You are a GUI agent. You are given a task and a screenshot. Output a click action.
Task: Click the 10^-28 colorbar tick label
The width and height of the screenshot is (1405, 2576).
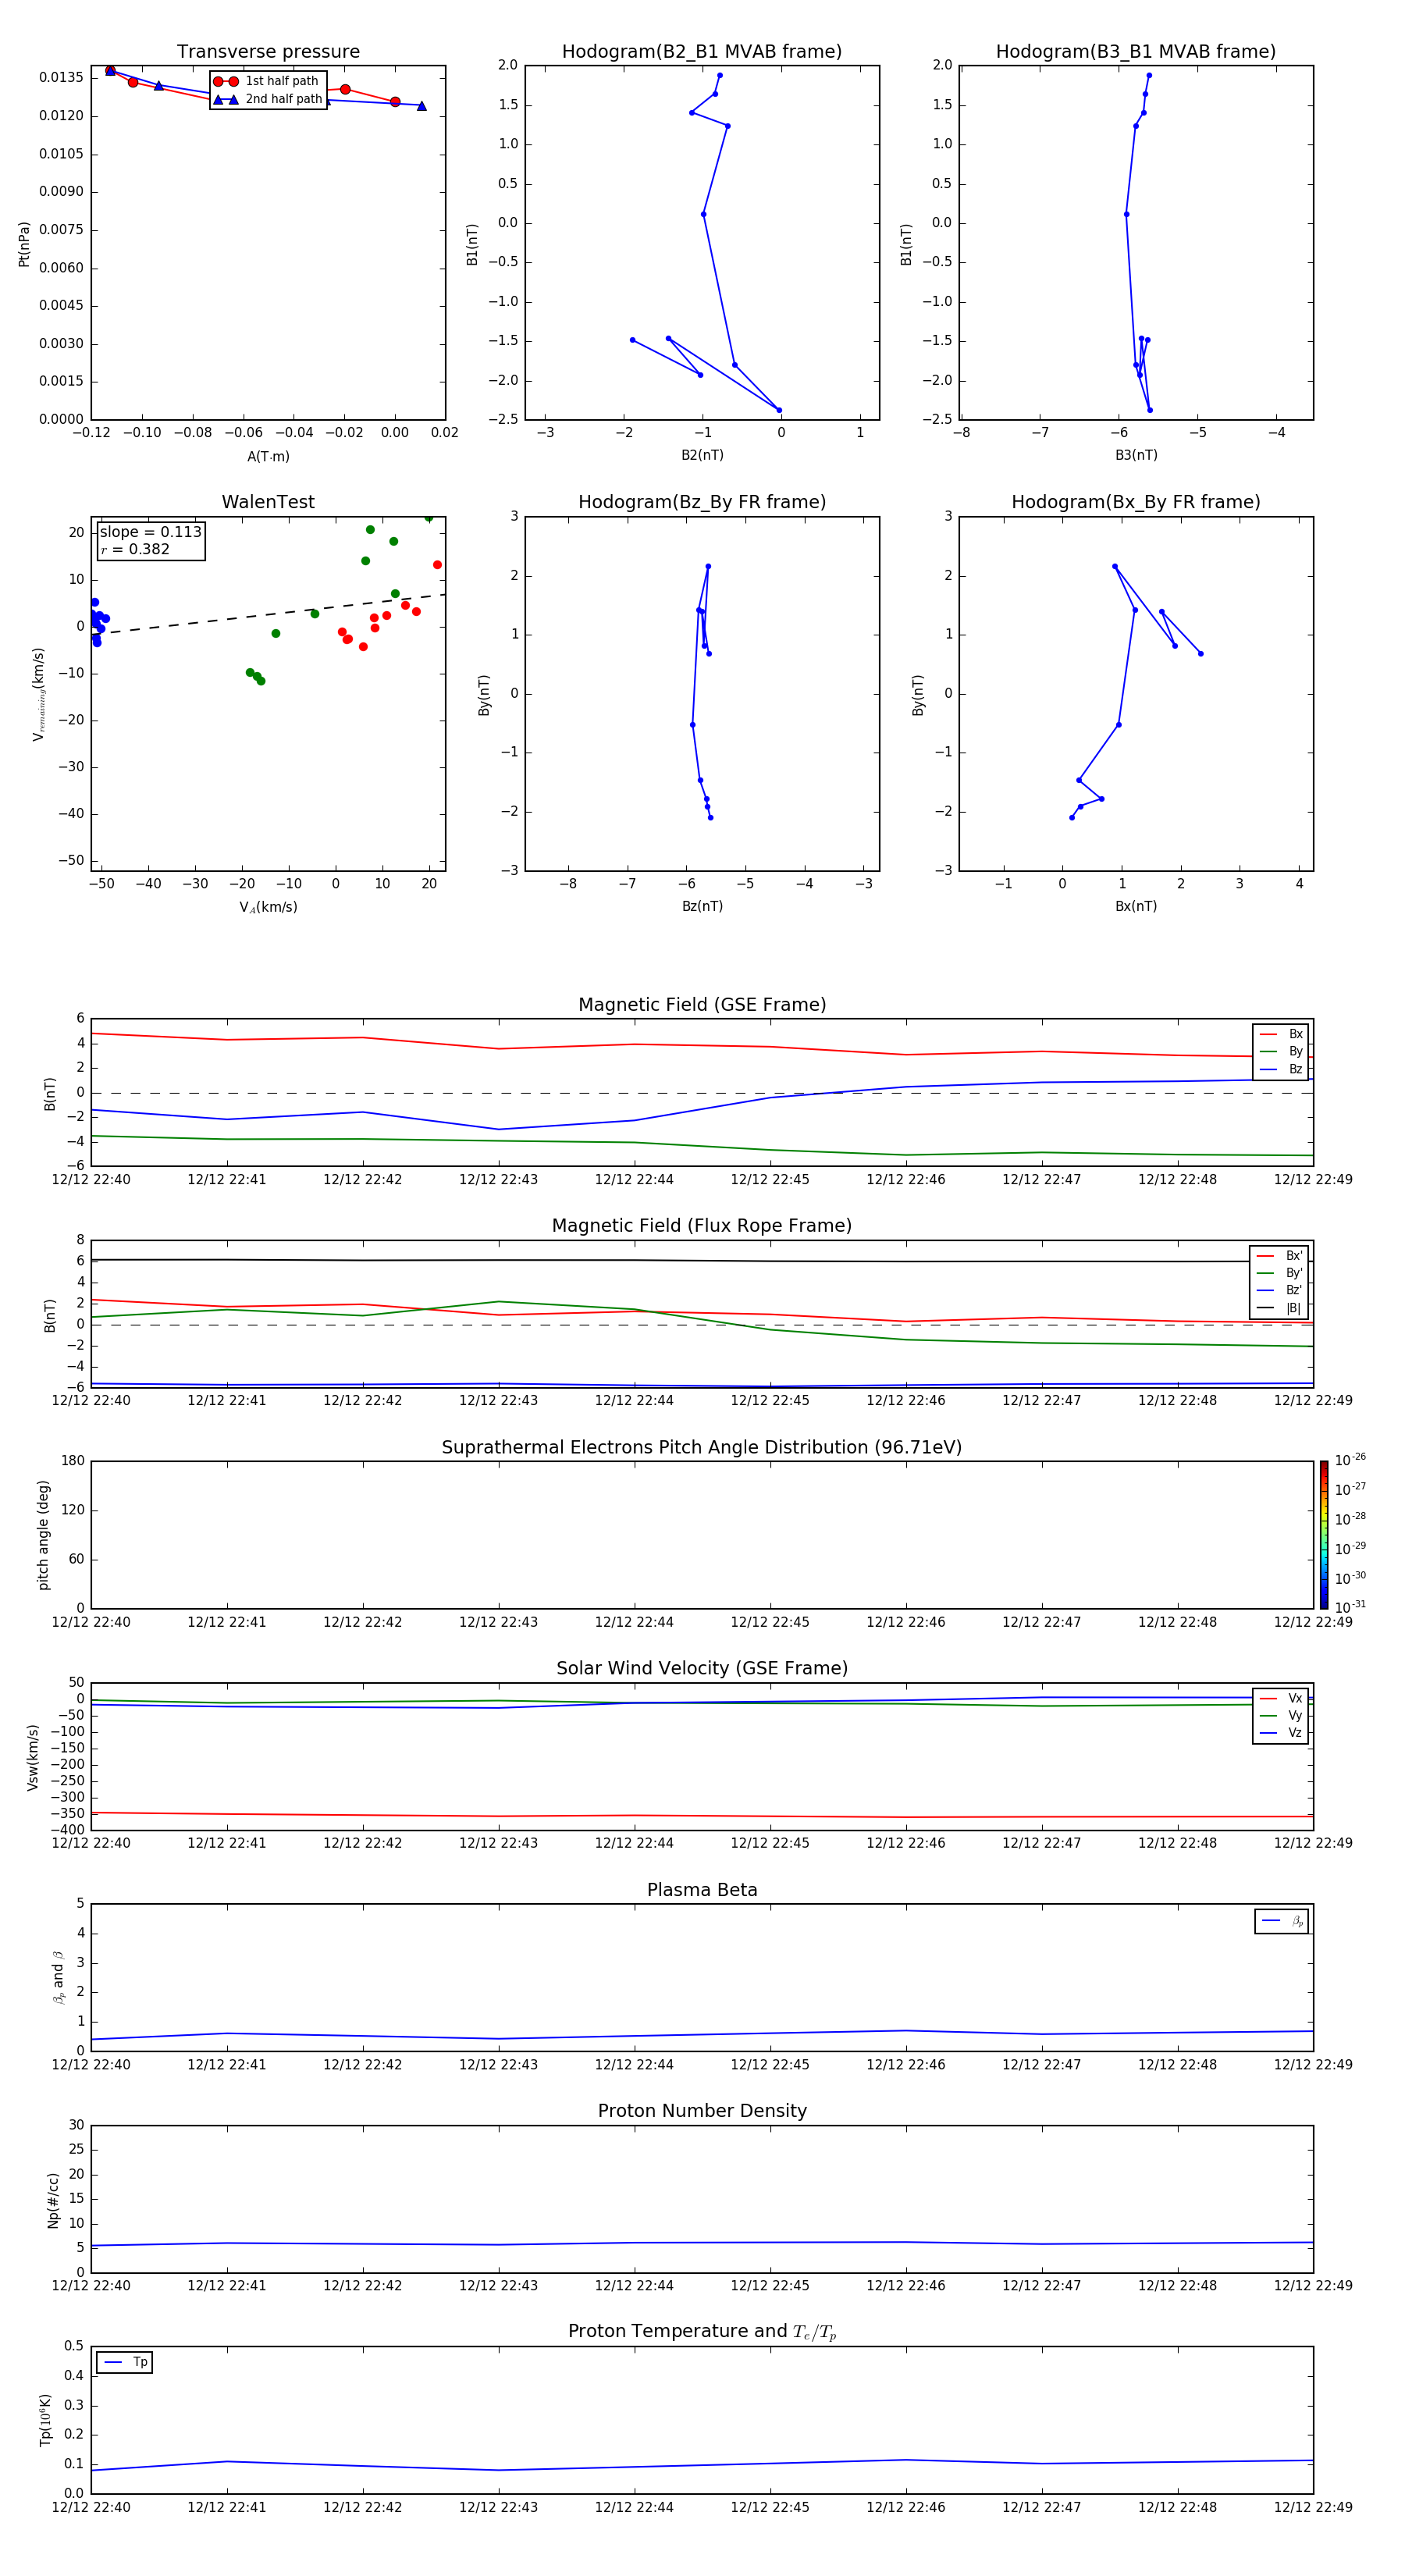point(1350,1519)
